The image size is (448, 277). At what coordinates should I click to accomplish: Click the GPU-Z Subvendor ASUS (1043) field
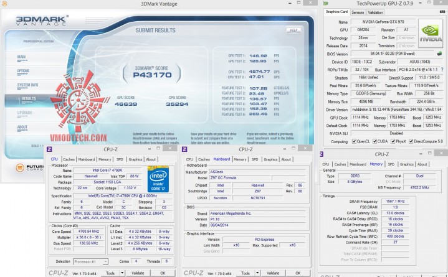coord(420,62)
